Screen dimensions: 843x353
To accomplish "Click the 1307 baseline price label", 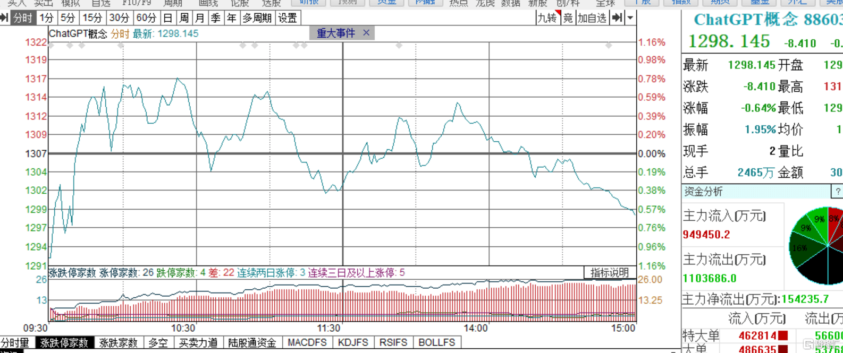I will click(x=36, y=153).
